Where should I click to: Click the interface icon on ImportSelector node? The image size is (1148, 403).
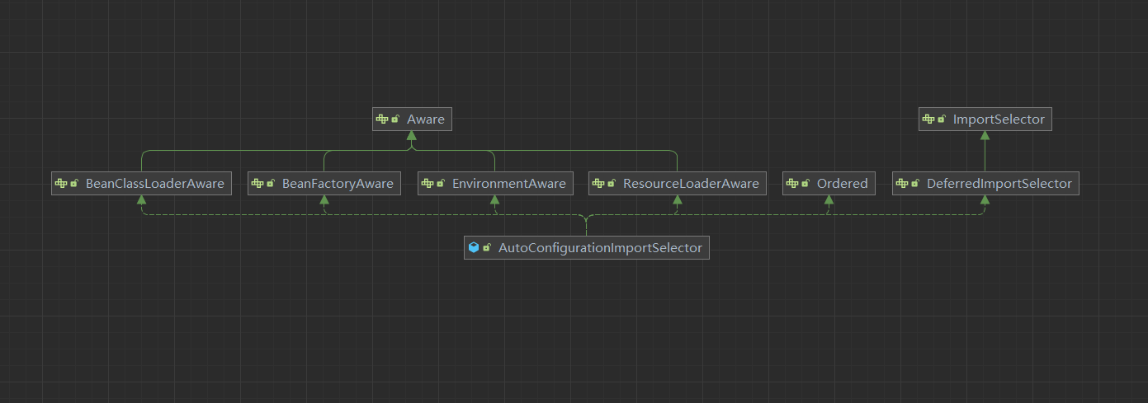(x=928, y=119)
